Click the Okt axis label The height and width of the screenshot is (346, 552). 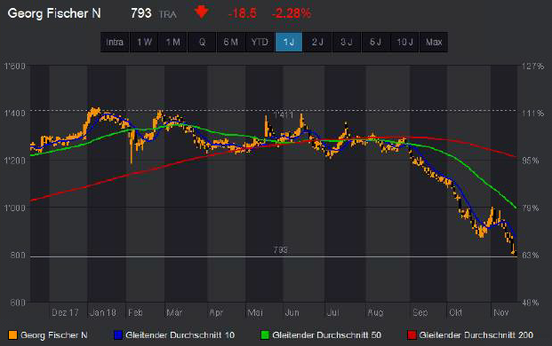click(x=455, y=312)
